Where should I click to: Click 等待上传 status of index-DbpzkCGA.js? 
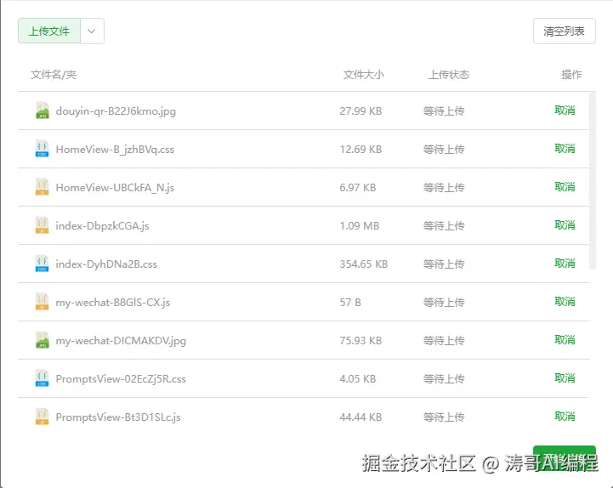[x=444, y=226]
